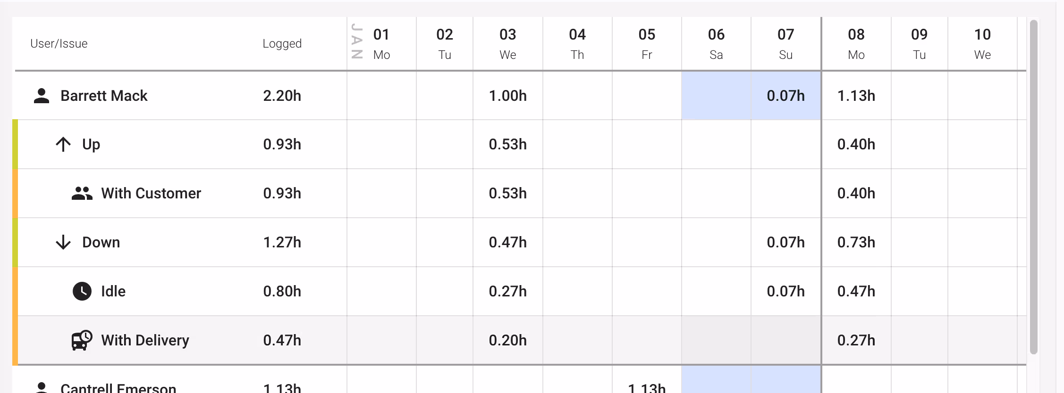Select the 08 Mo date header
The height and width of the screenshot is (393, 1064).
tap(856, 44)
